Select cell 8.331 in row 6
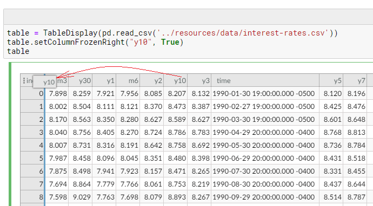Viewport: 373px width, 206px height. point(331,171)
